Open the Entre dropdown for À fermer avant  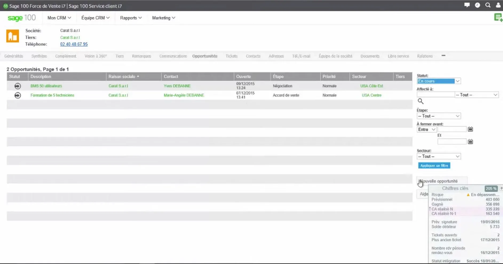coord(427,129)
